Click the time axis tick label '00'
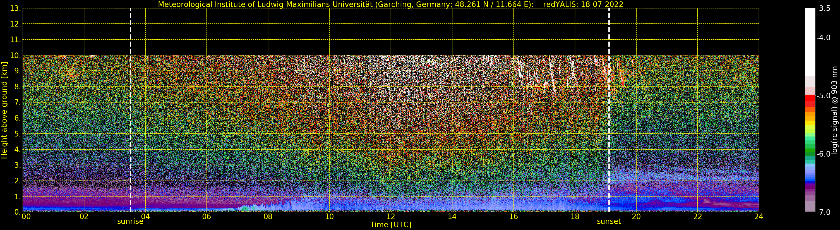Viewport: 840px width, 230px height. 26,217
